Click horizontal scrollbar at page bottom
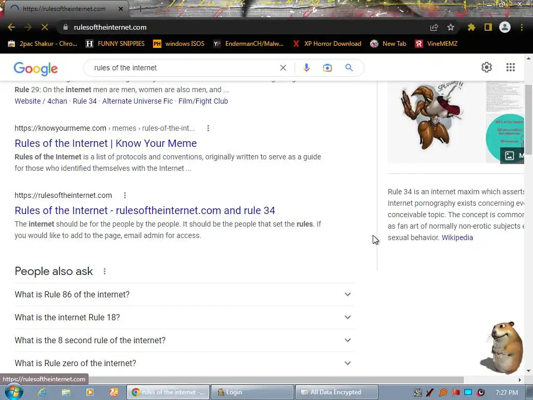This screenshot has width=533, height=400. [x=232, y=380]
